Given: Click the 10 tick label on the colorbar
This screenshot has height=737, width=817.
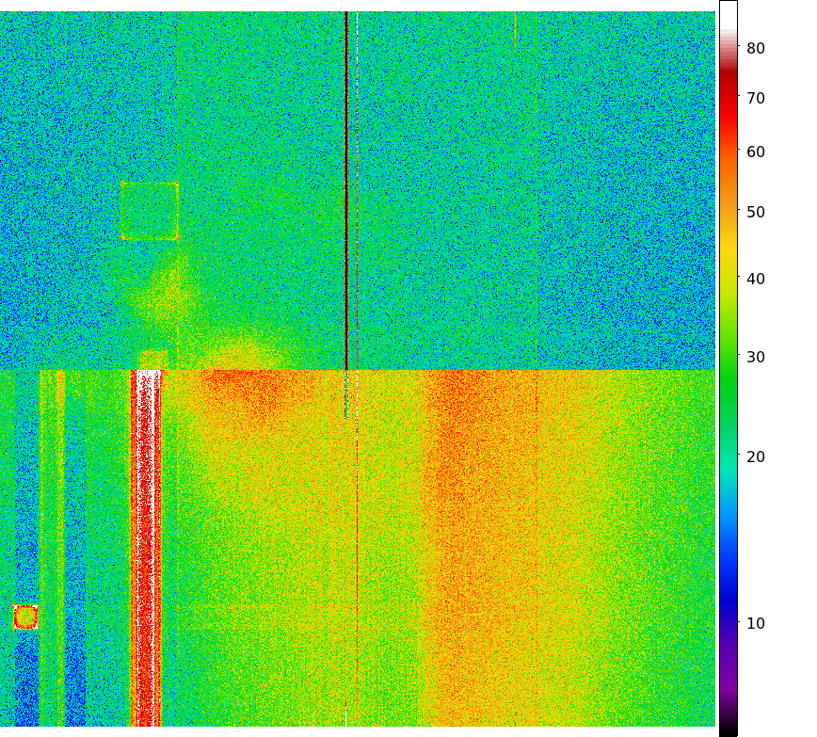Looking at the screenshot, I should pyautogui.click(x=756, y=624).
